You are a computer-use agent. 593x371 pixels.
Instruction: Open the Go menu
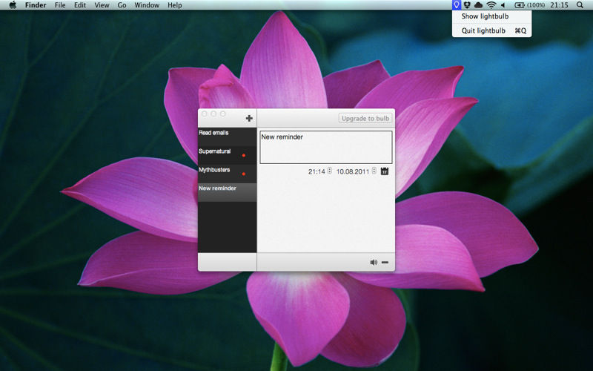tap(122, 5)
